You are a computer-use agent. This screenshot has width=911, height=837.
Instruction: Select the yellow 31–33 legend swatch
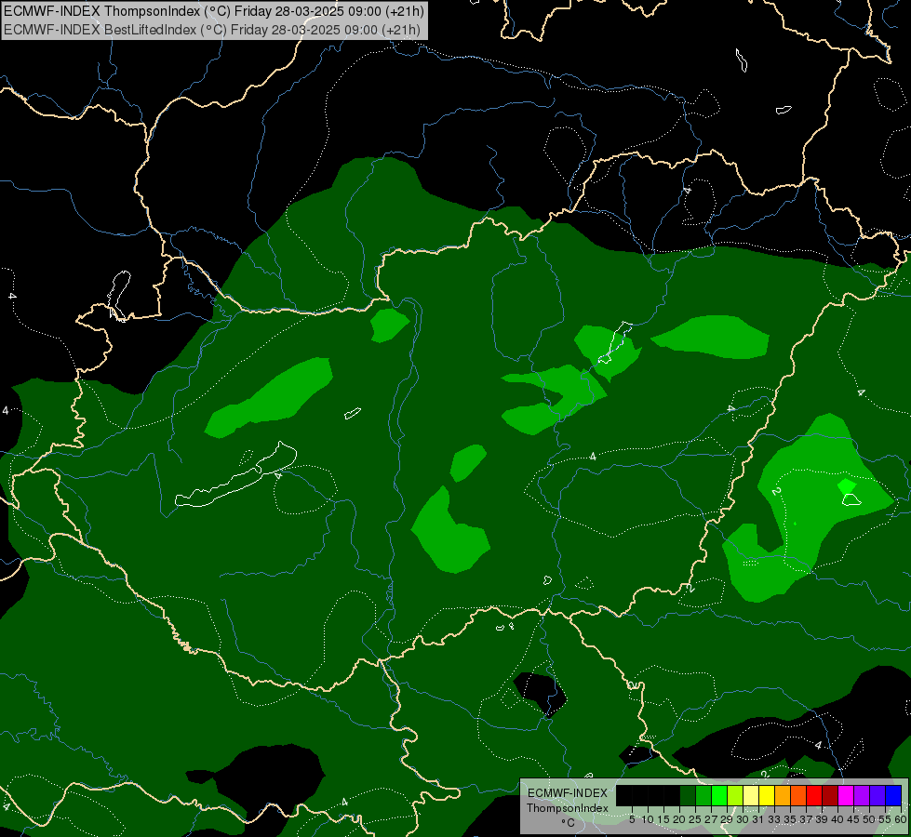767,795
